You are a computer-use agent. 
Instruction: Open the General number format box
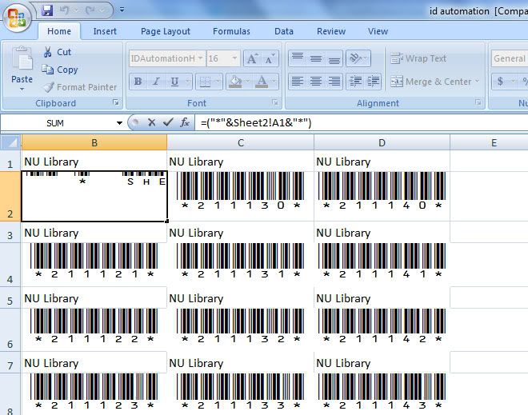[509, 58]
